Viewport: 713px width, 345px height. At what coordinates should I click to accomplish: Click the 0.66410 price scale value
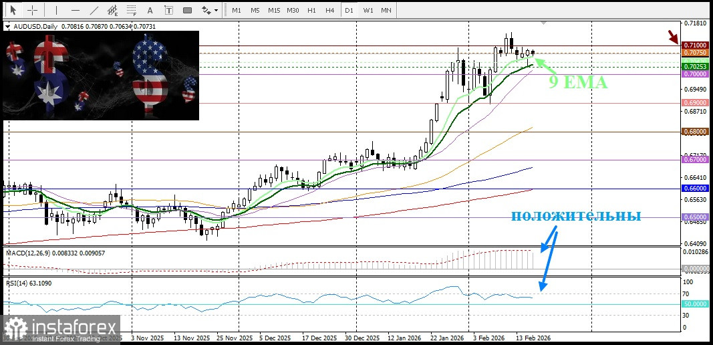pos(695,177)
